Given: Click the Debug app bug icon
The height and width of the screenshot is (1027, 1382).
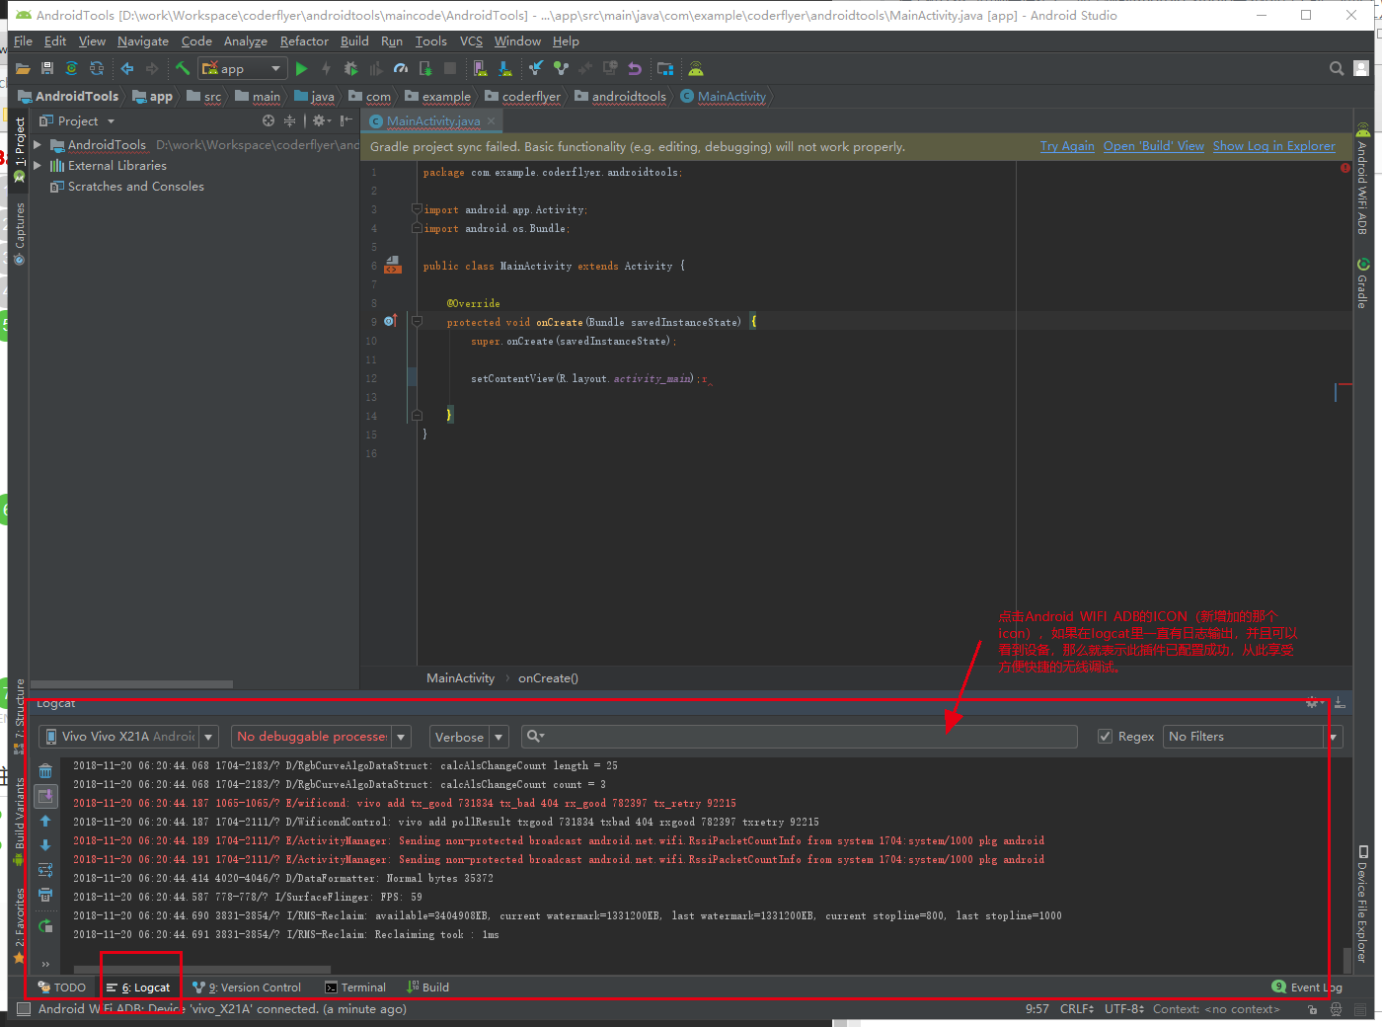Looking at the screenshot, I should tap(350, 69).
